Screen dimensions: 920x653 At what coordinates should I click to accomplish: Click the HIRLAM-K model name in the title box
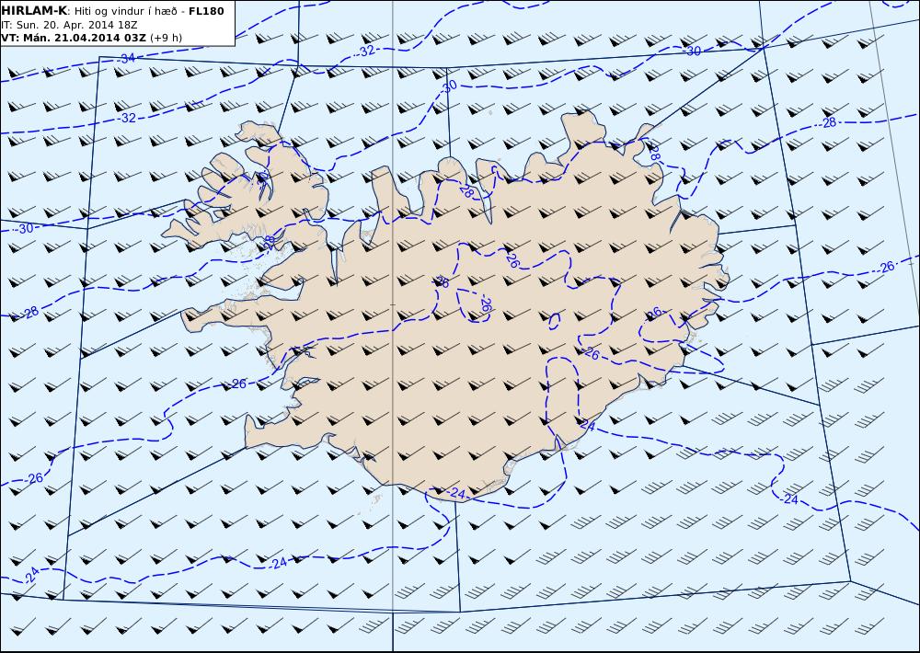(x=35, y=11)
